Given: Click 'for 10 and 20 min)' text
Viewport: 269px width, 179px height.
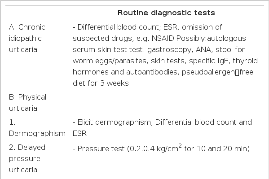Looking at the screenshot, I should pos(217,148).
